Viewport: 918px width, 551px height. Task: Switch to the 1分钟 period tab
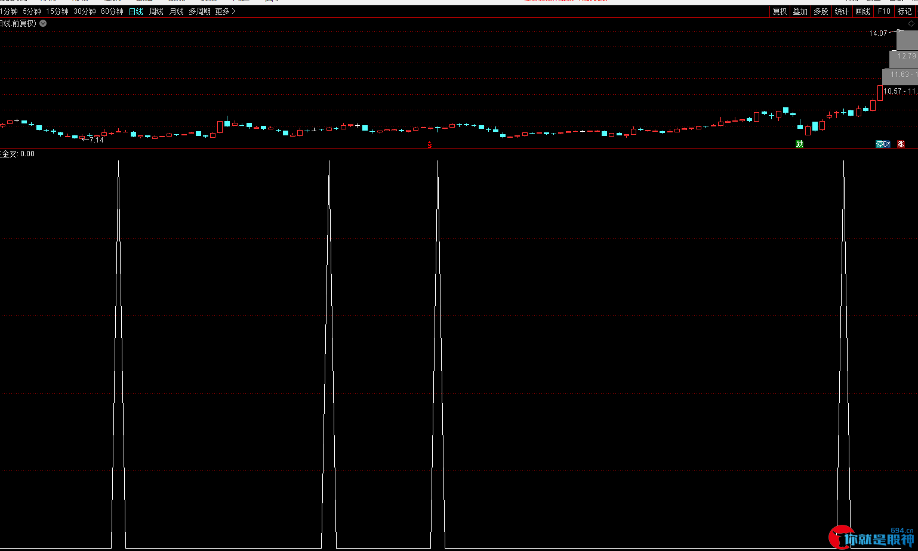pyautogui.click(x=8, y=11)
